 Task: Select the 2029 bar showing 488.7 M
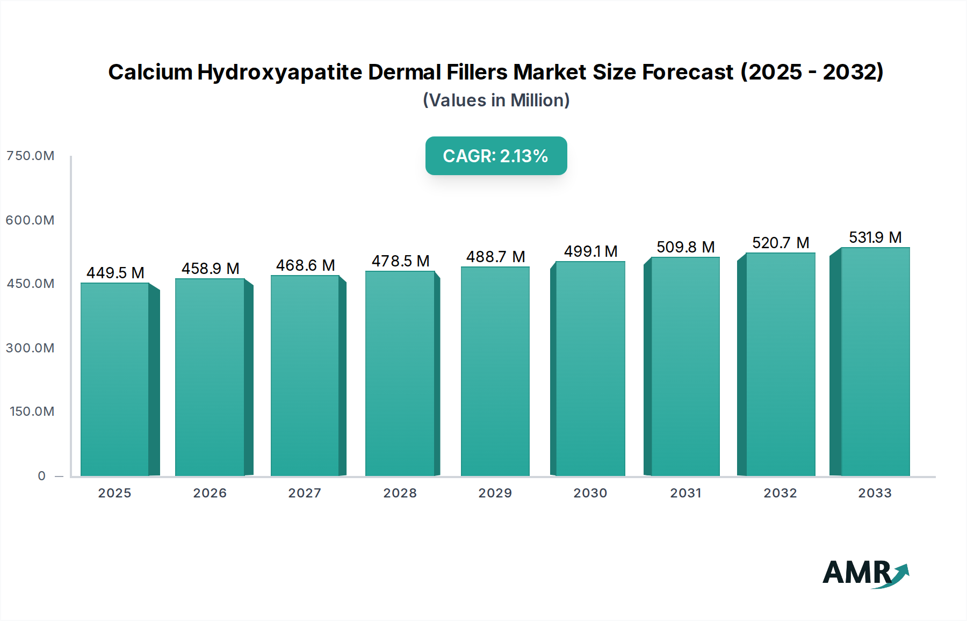coord(494,371)
